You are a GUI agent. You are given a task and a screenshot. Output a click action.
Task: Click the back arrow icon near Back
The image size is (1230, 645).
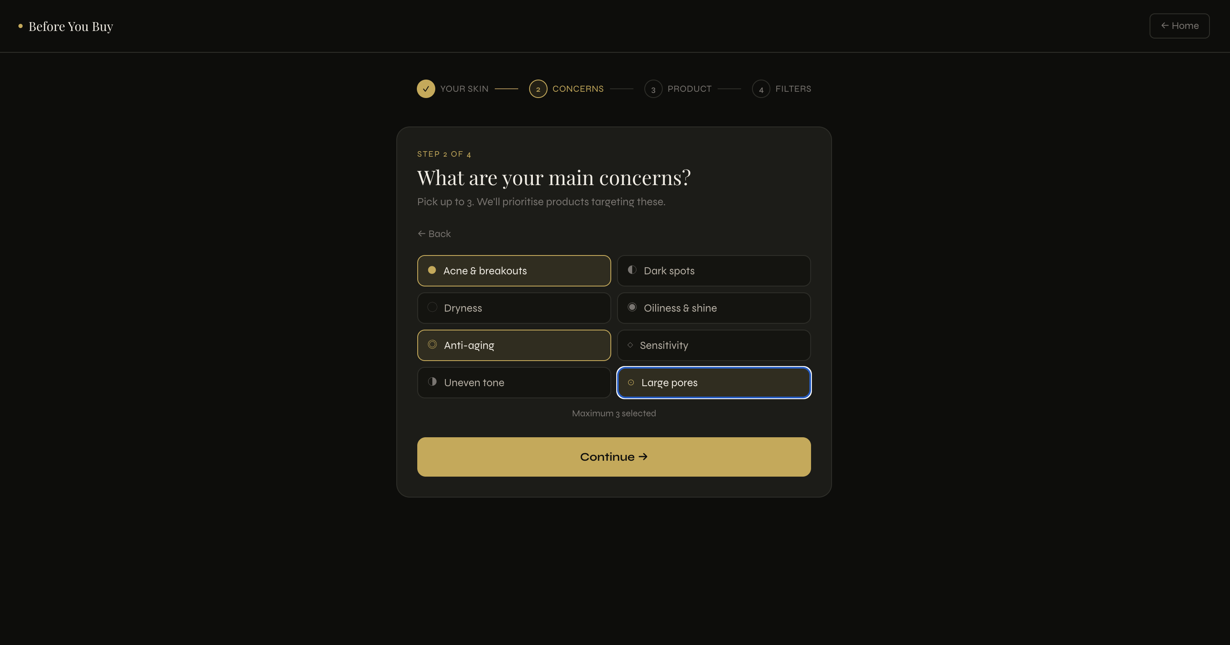tap(421, 233)
